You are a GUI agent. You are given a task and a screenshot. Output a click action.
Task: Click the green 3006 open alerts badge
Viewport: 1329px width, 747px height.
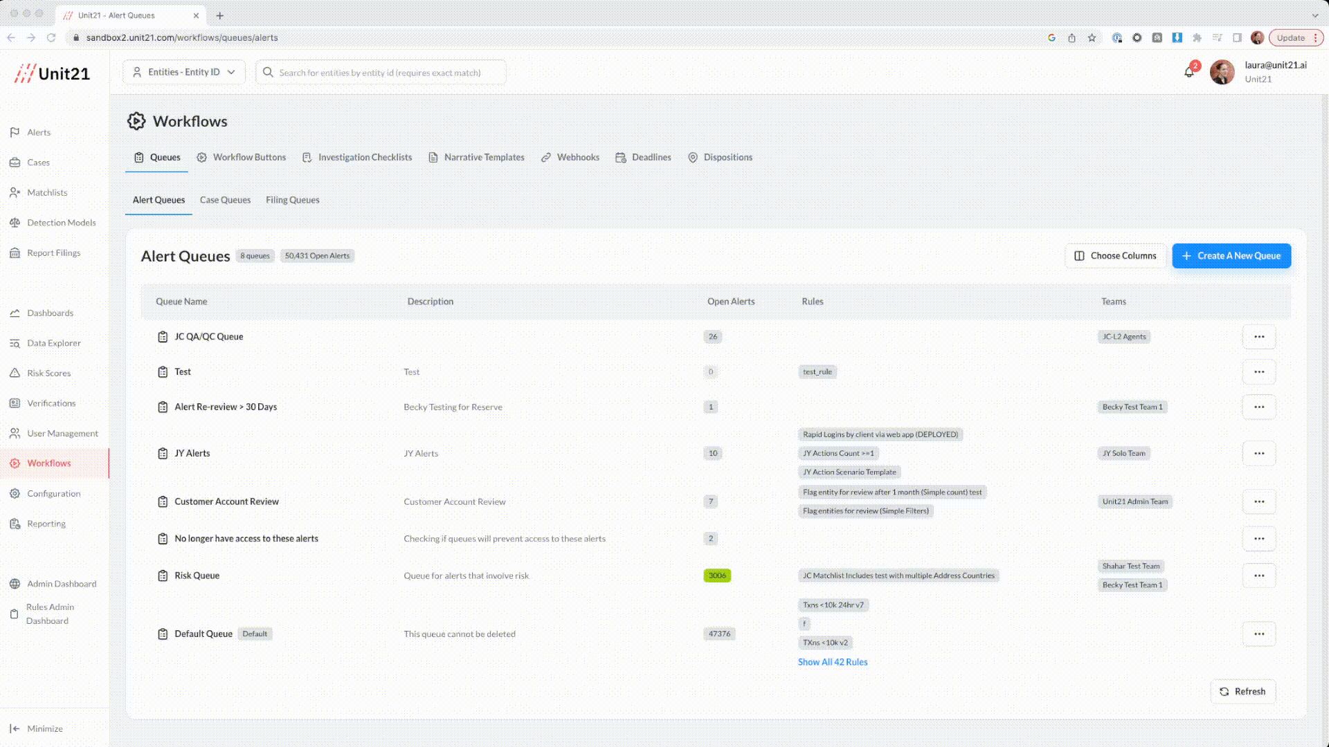716,576
